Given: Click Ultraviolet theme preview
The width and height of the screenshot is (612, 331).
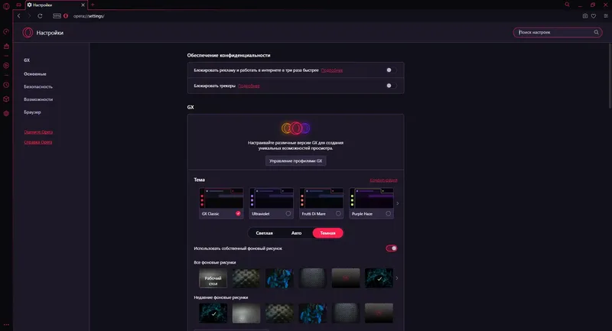Looking at the screenshot, I should [272, 198].
